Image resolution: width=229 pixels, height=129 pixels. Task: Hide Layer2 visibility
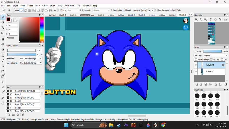196,65
